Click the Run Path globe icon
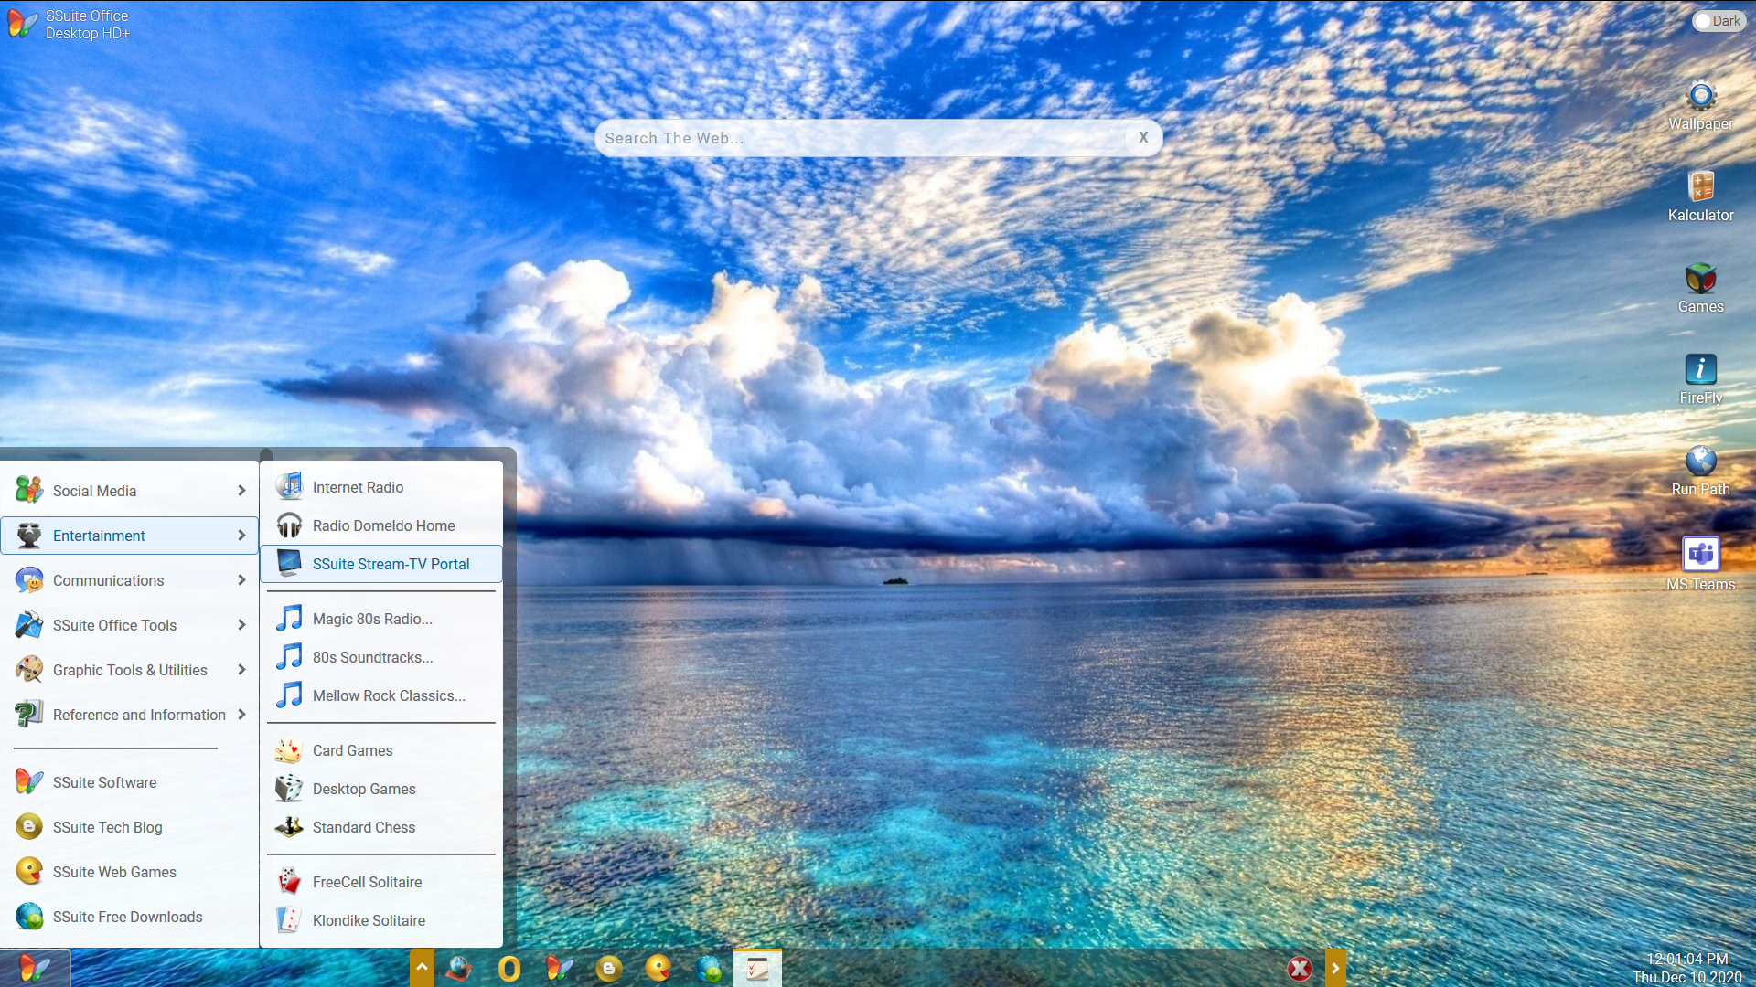The image size is (1756, 987). point(1700,462)
